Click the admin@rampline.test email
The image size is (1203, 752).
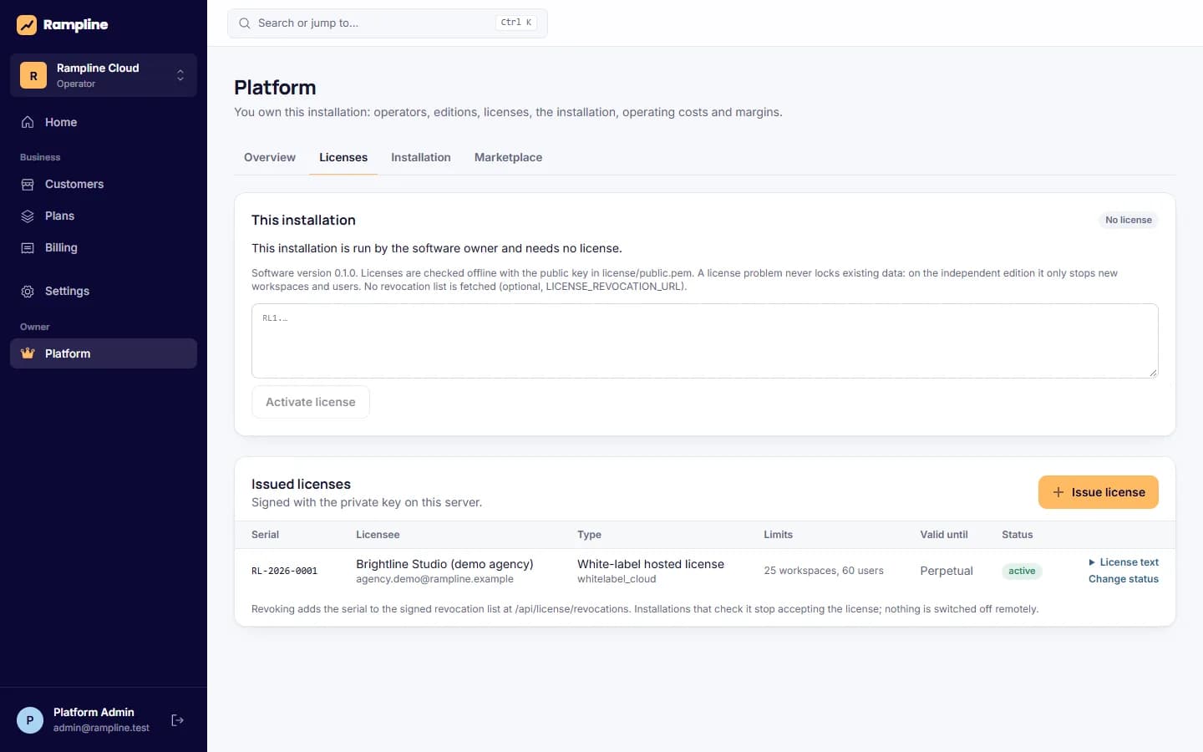click(102, 728)
